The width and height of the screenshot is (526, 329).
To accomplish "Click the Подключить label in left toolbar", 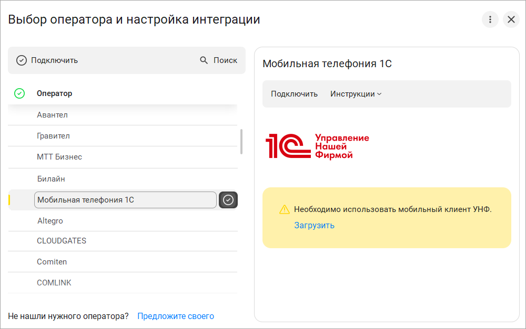I will [54, 60].
